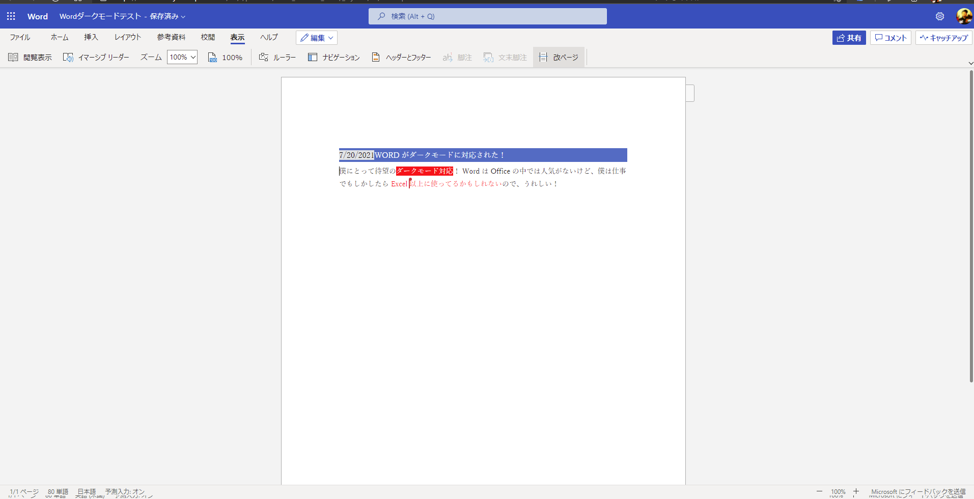Open the app launcher waffle icon
Viewport: 974px width, 499px height.
[x=11, y=16]
